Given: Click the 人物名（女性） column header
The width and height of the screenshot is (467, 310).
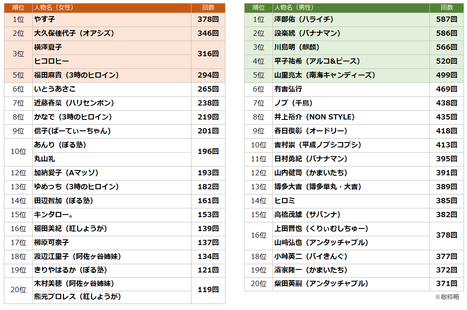Looking at the screenshot, I should coord(54,7).
